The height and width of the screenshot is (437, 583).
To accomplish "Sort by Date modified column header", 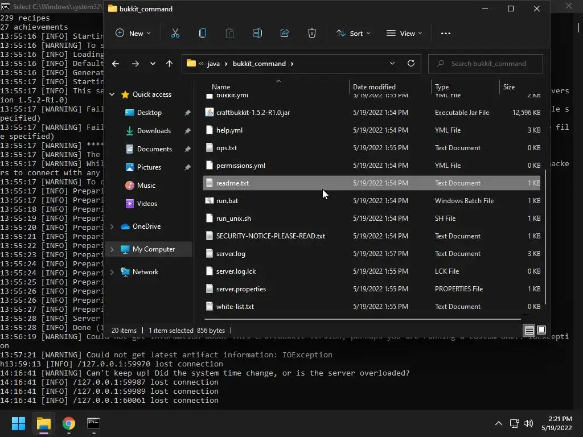I will (374, 87).
